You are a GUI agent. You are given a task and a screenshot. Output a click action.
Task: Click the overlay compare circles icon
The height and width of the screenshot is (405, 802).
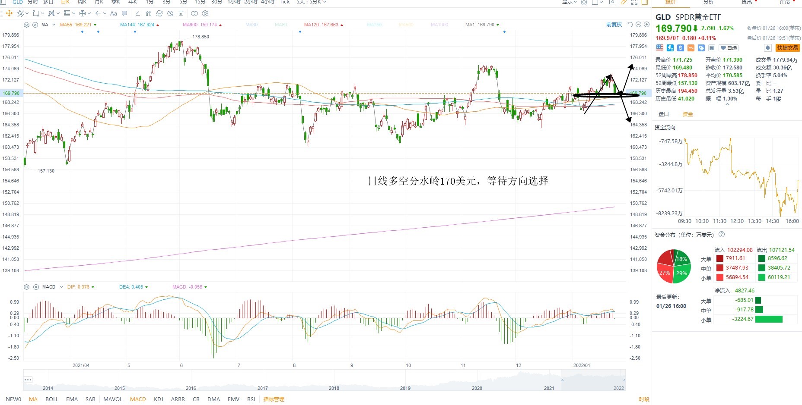click(194, 13)
